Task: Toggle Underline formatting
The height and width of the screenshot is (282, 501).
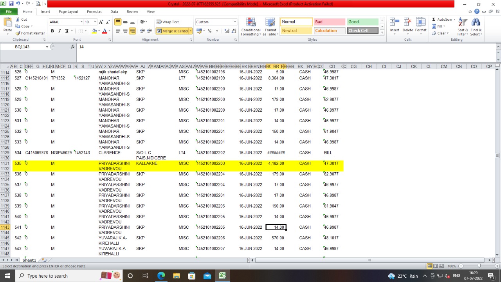Action: click(67, 31)
